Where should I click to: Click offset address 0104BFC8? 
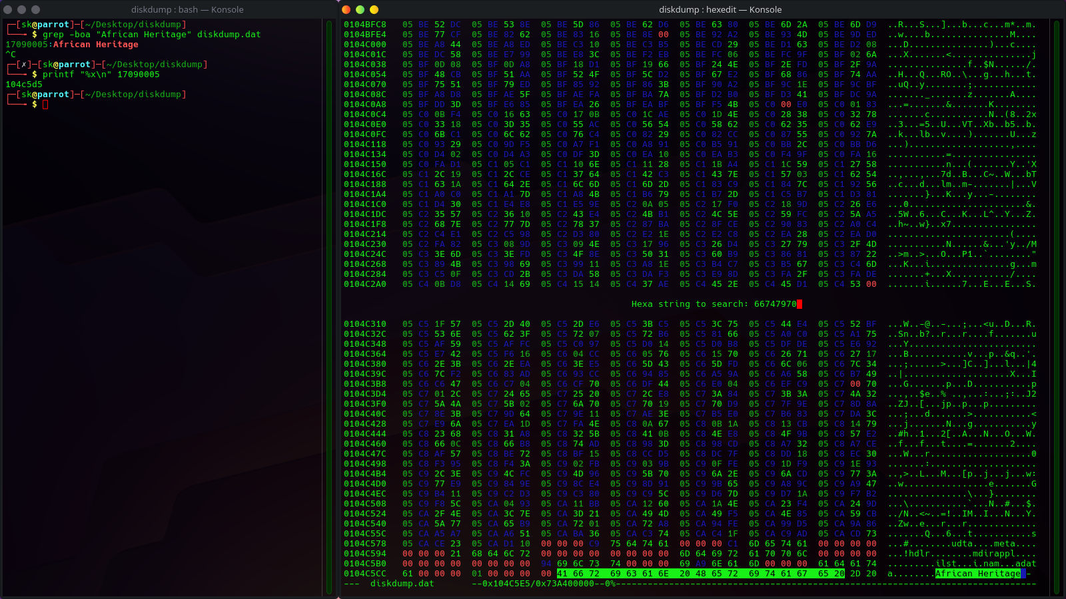(365, 25)
